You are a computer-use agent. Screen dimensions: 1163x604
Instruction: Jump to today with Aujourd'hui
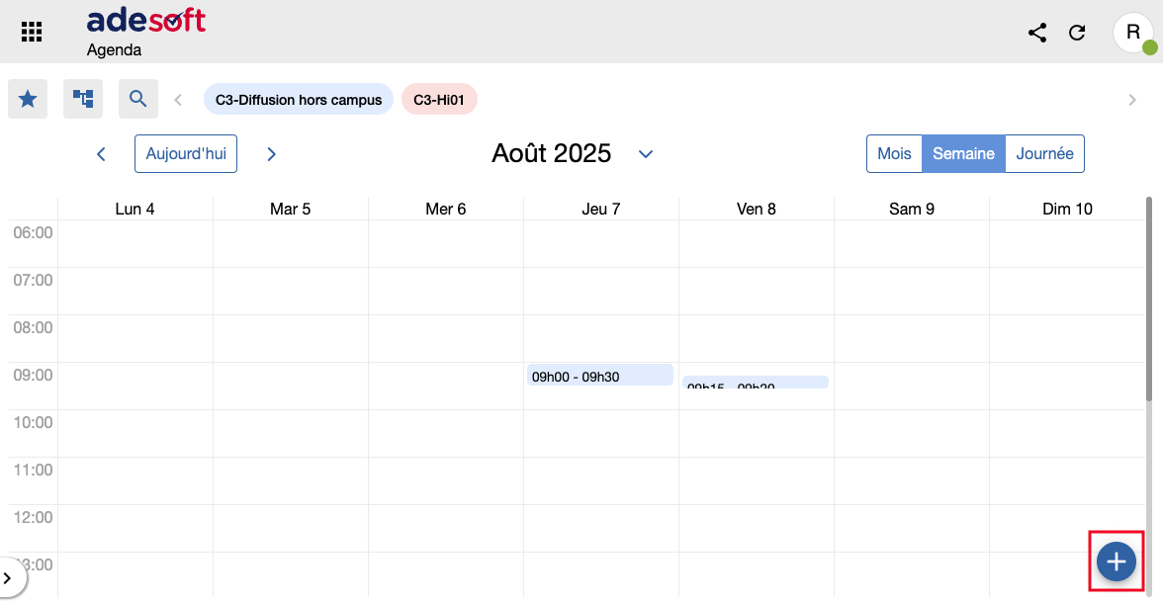(x=186, y=154)
